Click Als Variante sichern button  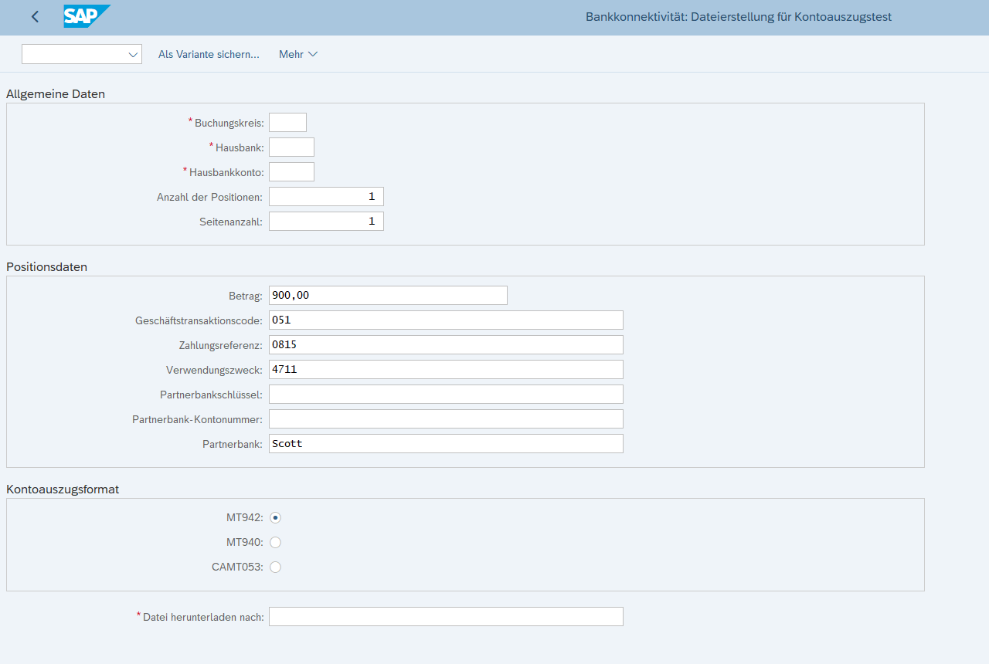point(209,54)
